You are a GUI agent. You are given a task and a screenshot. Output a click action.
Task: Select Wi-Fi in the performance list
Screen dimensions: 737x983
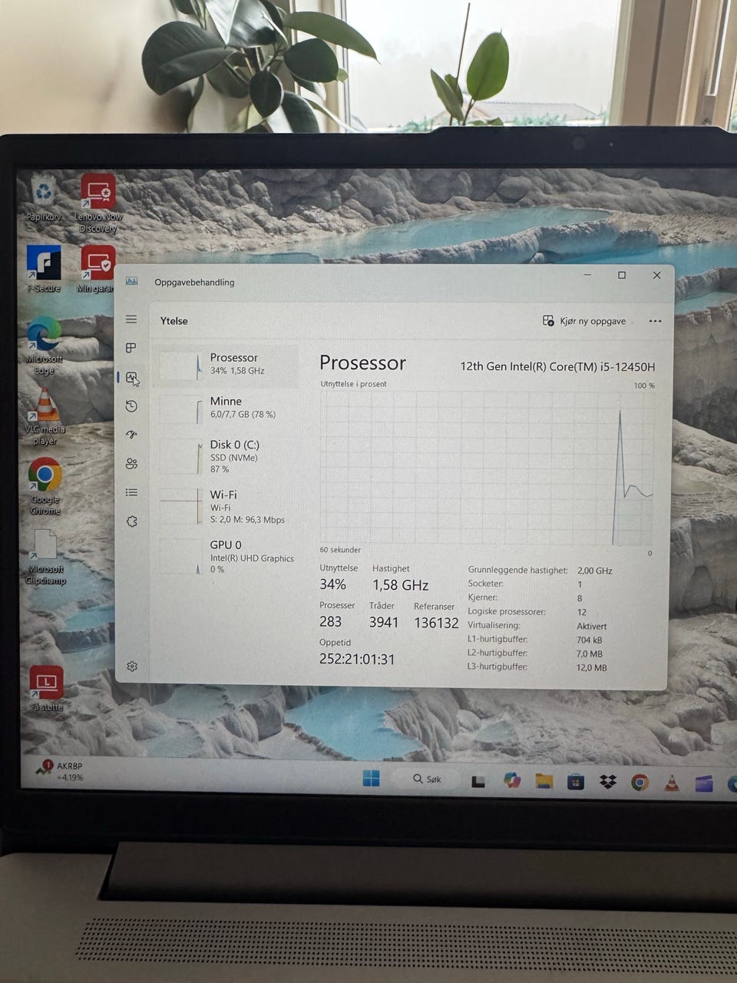(227, 506)
